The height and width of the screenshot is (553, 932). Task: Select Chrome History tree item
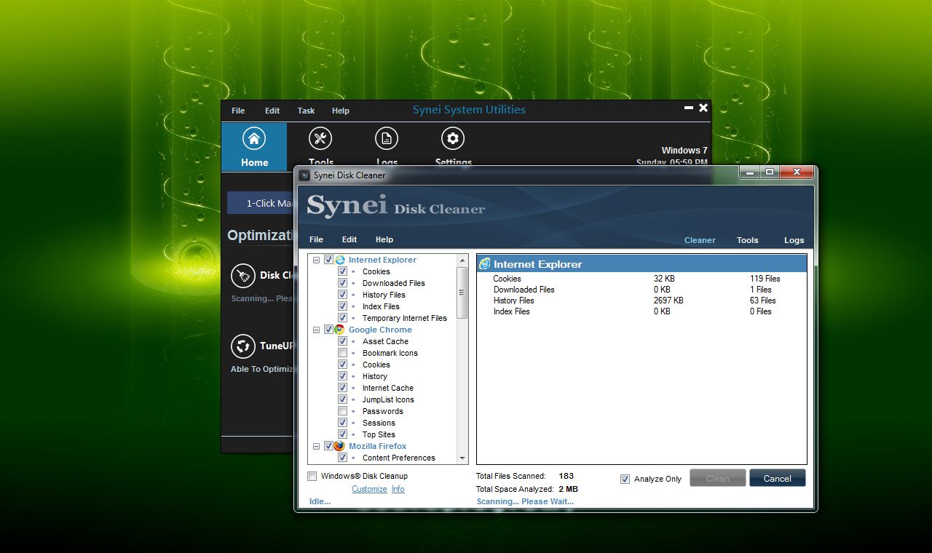pos(375,376)
